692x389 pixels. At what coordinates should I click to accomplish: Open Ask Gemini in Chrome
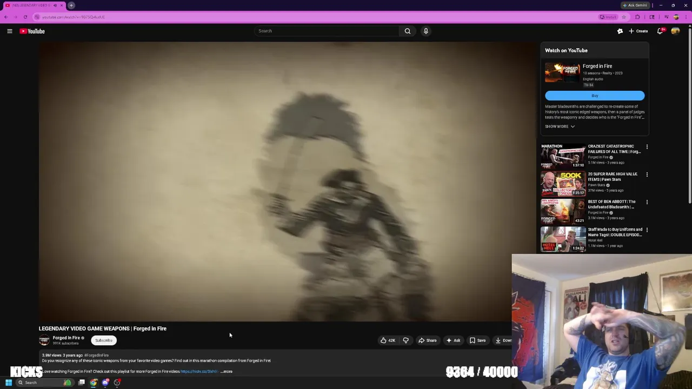coord(635,5)
